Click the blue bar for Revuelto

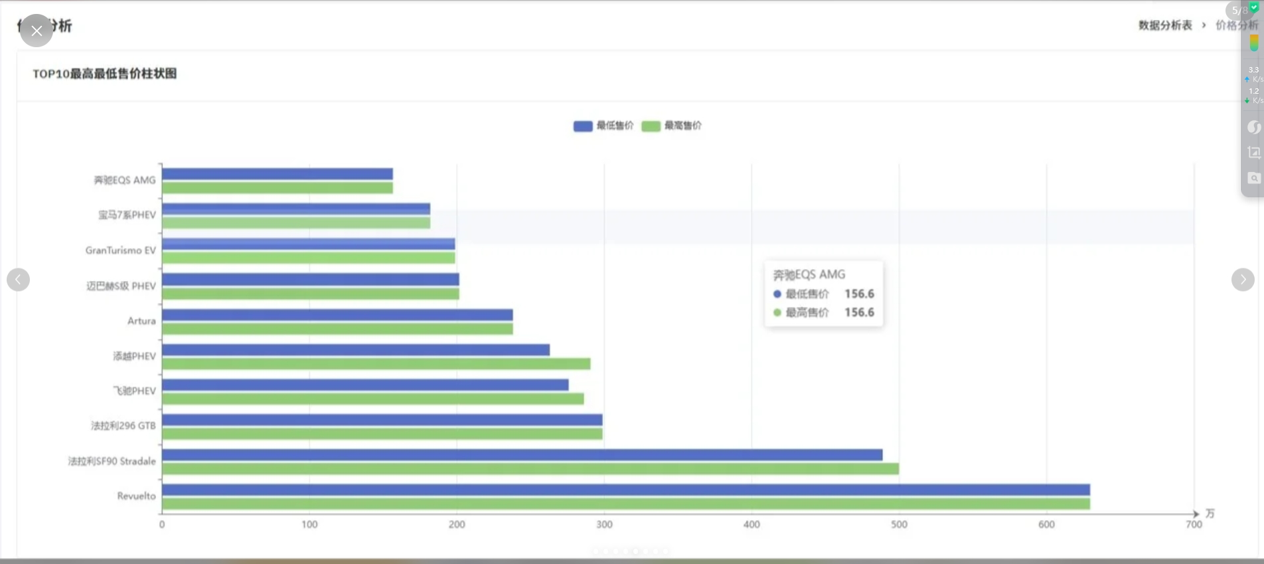coord(626,490)
